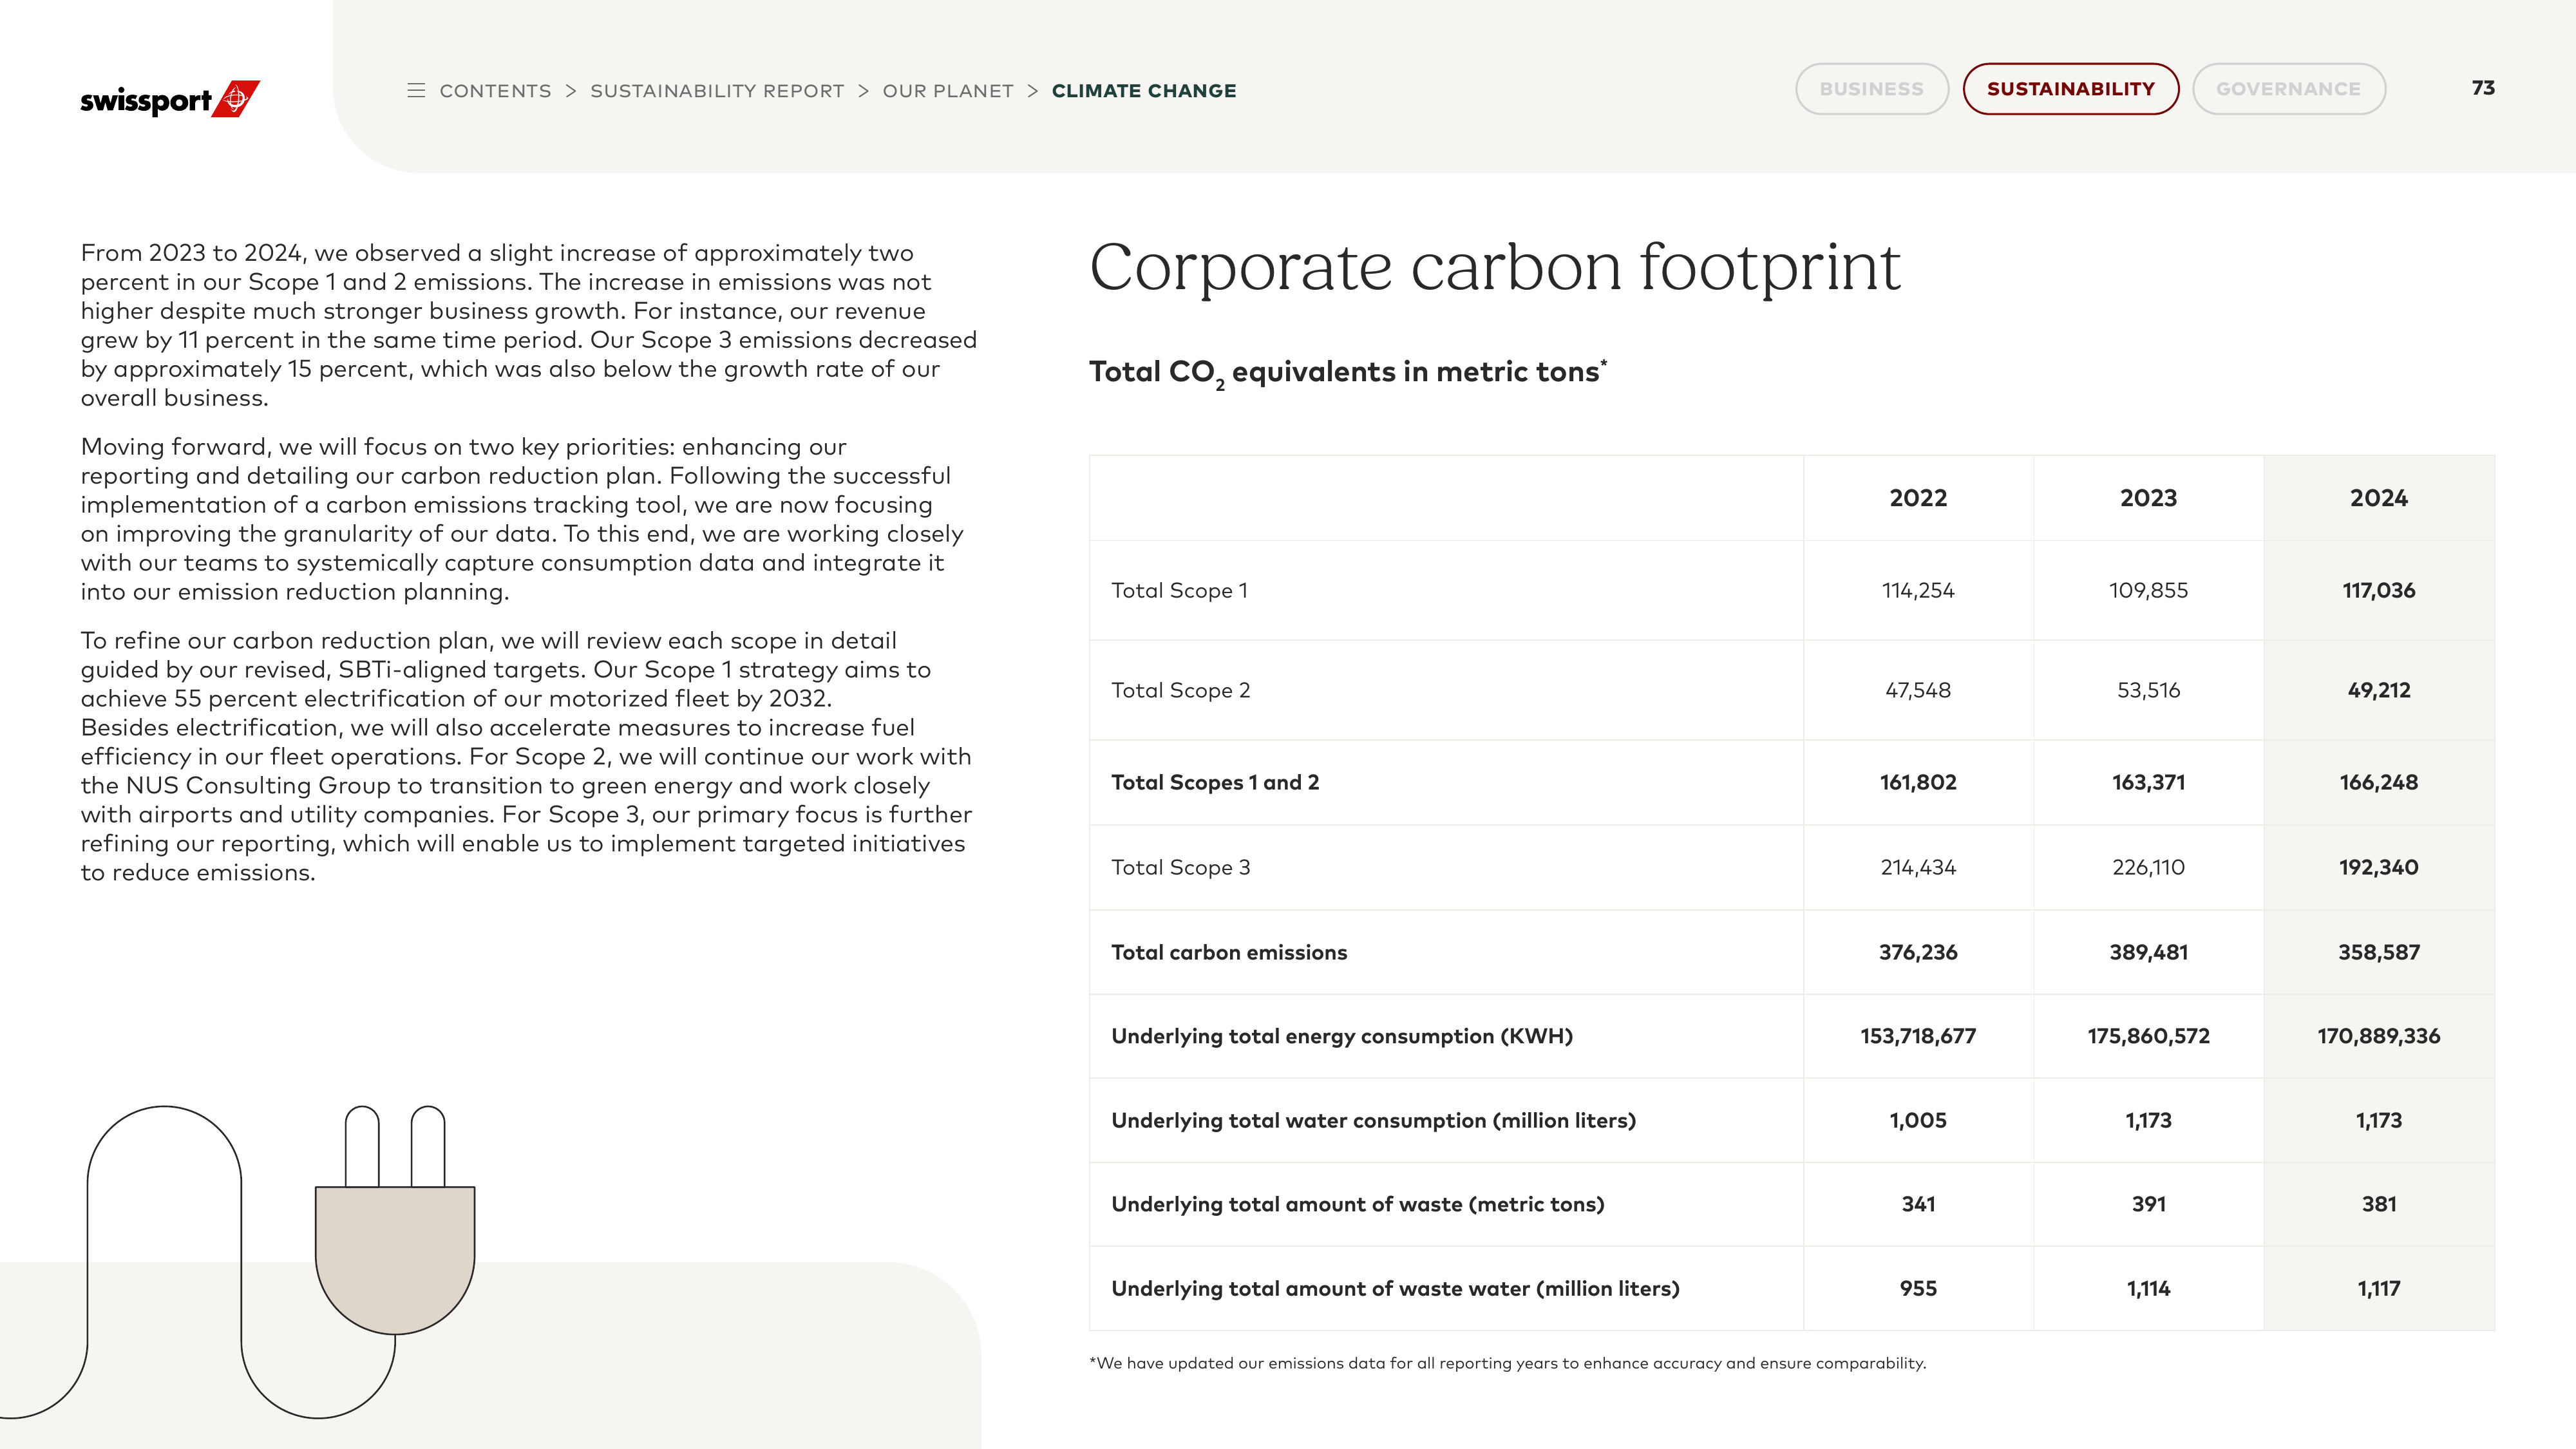Click the Corporate carbon footprint heading
Screen dimensions: 2576x1449
1495,268
